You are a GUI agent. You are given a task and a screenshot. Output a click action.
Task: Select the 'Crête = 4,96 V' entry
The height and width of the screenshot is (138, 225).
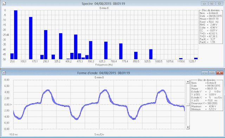click(x=208, y=28)
